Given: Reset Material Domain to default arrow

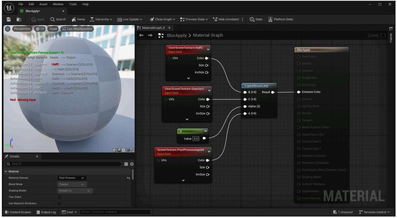Looking at the screenshot, I should [128, 178].
